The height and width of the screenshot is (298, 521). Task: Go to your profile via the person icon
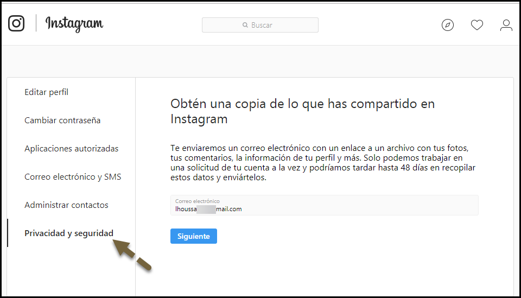pyautogui.click(x=506, y=25)
